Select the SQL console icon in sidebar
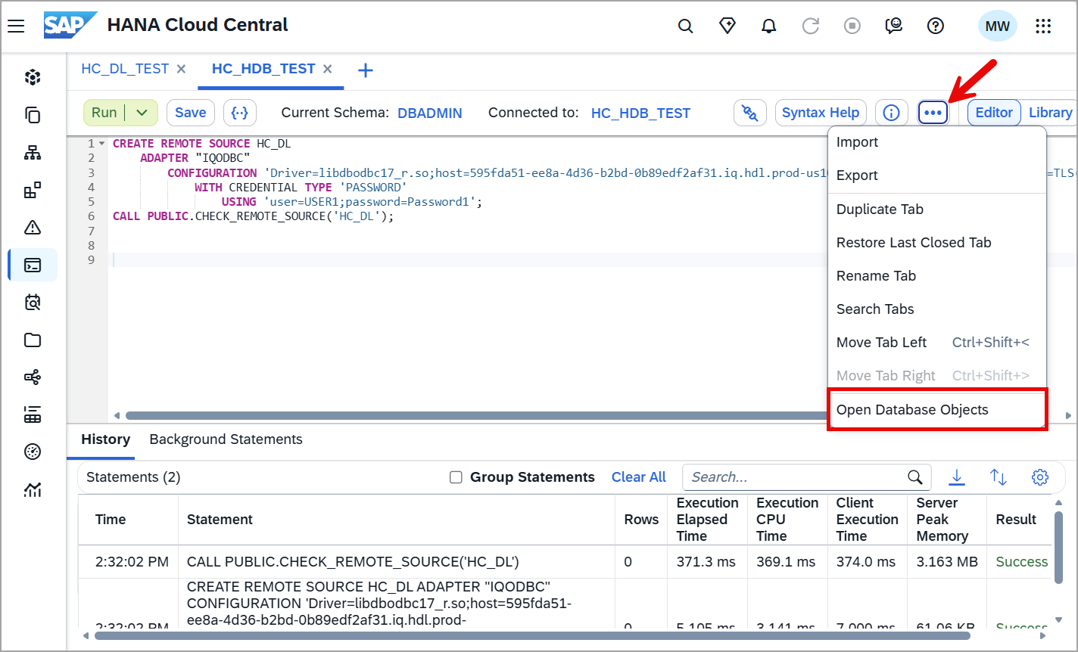1078x652 pixels. coord(33,265)
